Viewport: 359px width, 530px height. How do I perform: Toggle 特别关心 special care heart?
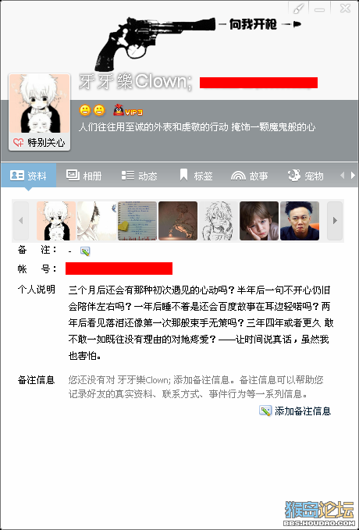point(39,142)
